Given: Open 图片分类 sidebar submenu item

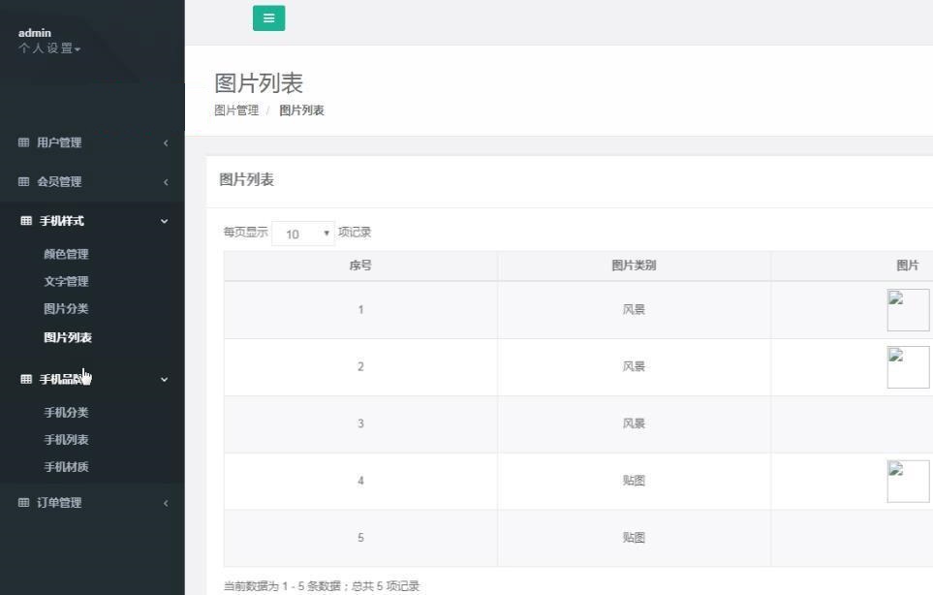Looking at the screenshot, I should coord(66,309).
